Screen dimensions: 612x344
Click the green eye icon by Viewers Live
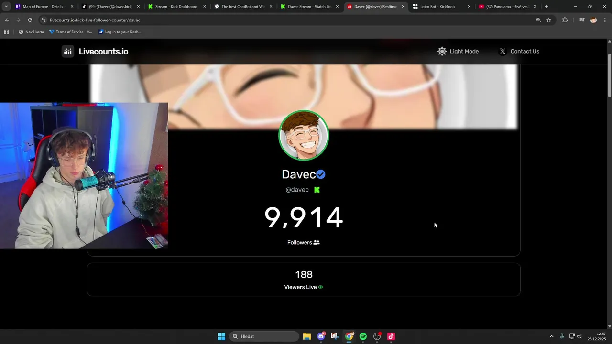tap(320, 287)
